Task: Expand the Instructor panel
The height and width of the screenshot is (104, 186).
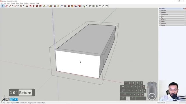Action: [172, 23]
